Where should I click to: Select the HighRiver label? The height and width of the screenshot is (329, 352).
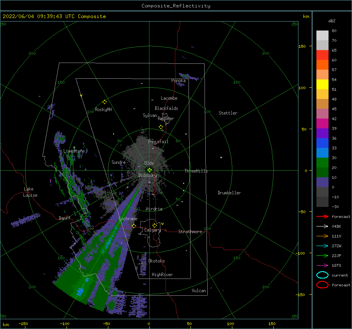click(162, 275)
